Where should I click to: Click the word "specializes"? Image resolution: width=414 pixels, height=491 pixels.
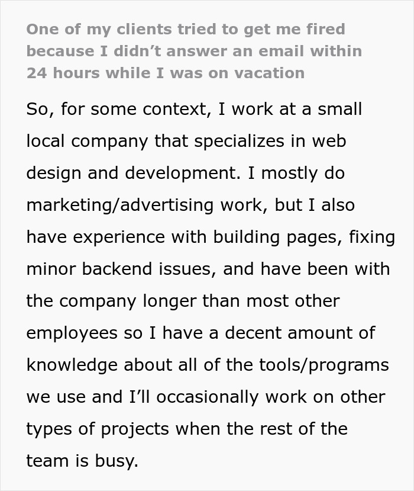(x=250, y=142)
